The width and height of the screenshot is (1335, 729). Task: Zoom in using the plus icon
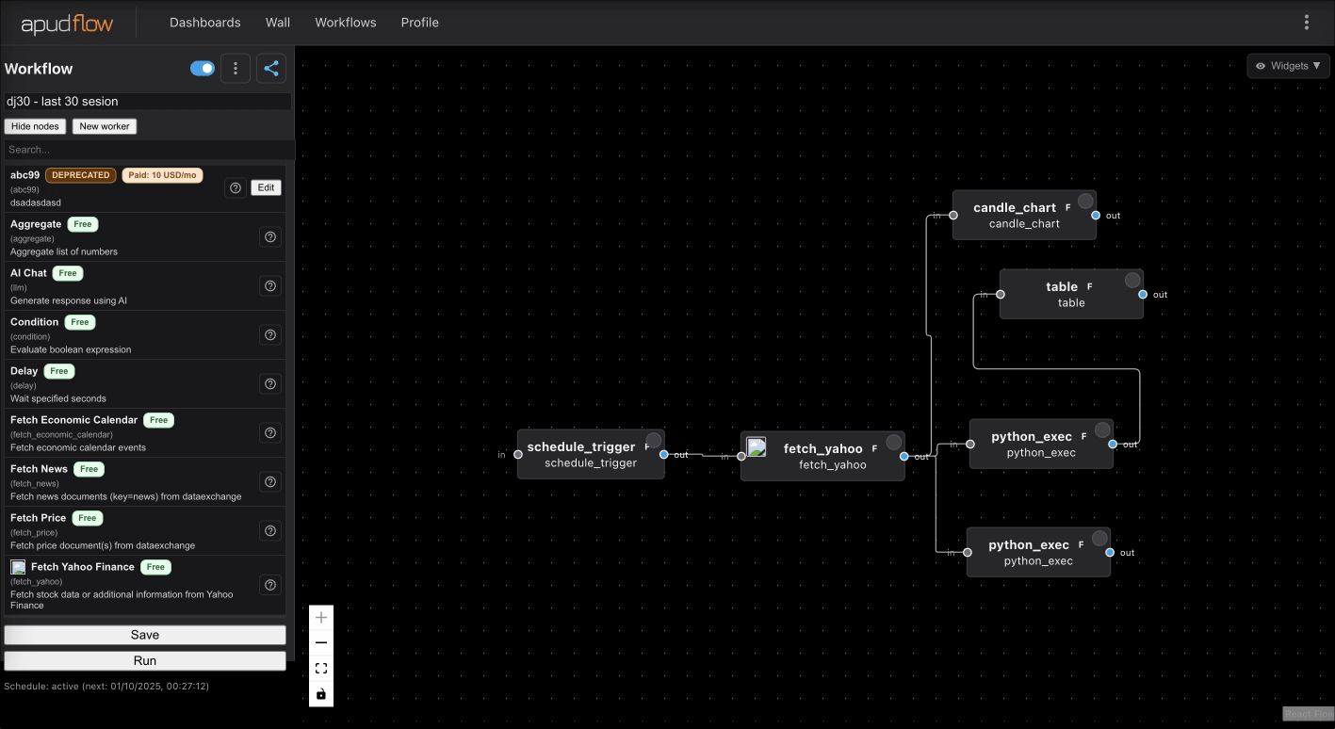[x=321, y=617]
